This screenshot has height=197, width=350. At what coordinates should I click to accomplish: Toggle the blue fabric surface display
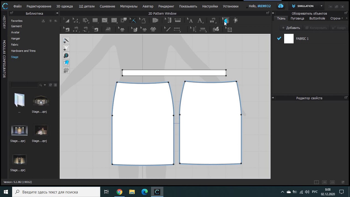(66, 63)
